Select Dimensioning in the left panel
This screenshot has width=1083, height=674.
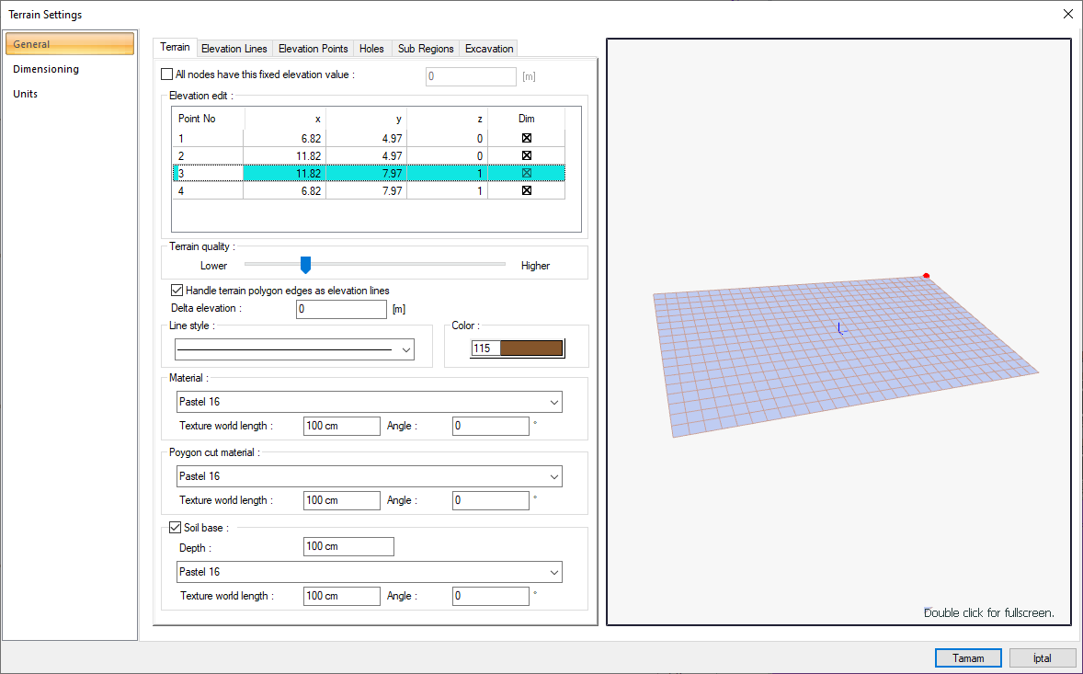[x=46, y=69]
